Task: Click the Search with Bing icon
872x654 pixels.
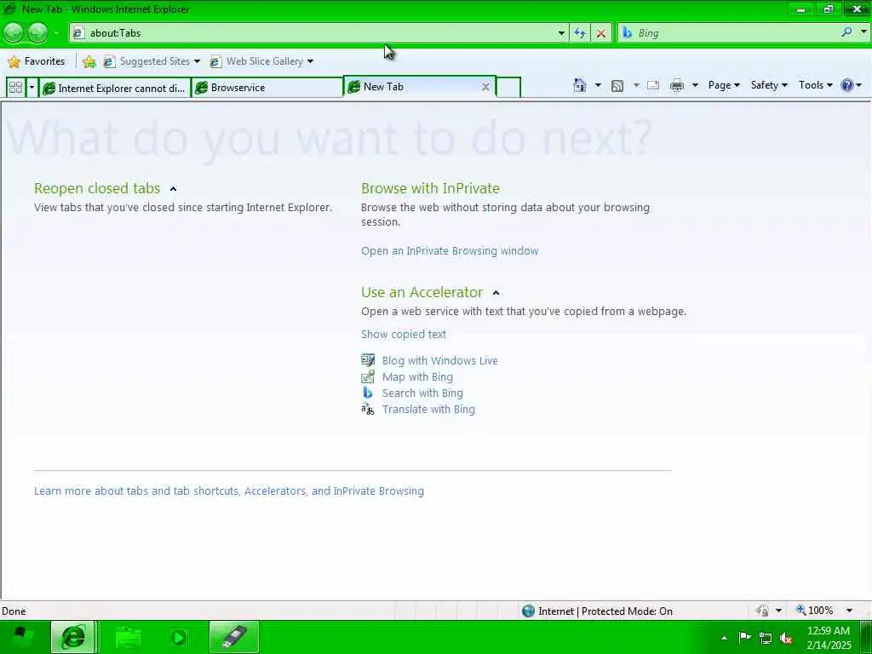Action: 368,393
